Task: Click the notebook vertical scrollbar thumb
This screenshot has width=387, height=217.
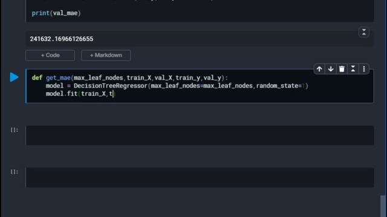Action: pyautogui.click(x=383, y=206)
